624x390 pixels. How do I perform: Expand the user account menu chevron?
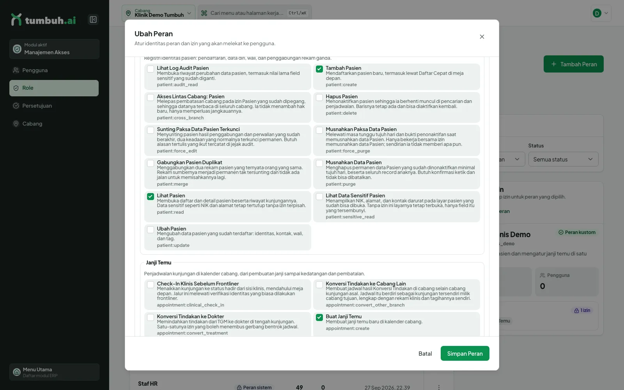tap(606, 13)
